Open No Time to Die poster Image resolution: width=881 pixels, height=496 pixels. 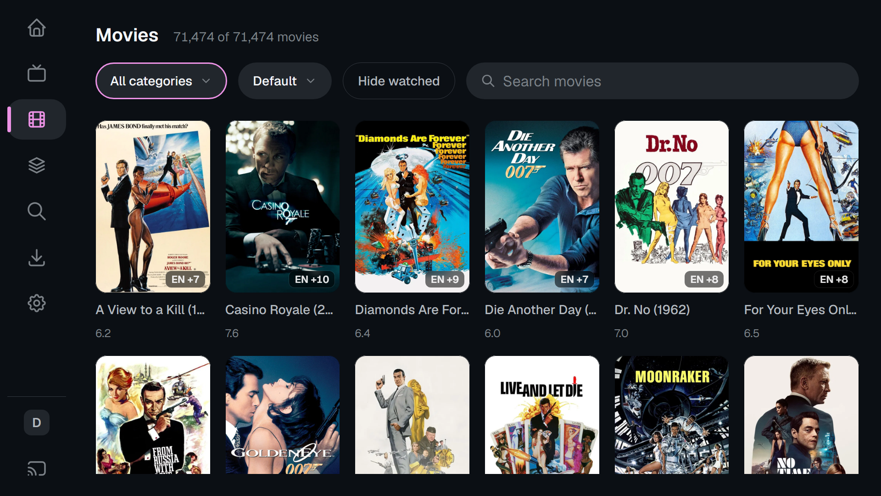point(802,415)
